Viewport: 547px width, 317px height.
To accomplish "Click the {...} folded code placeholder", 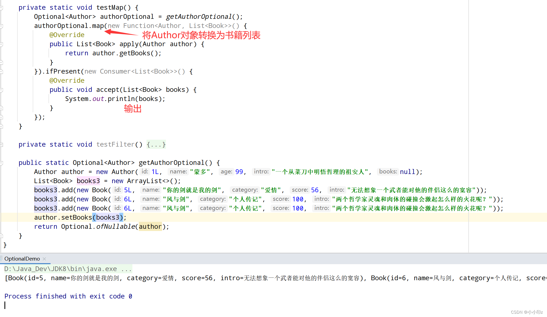I will 156,145.
